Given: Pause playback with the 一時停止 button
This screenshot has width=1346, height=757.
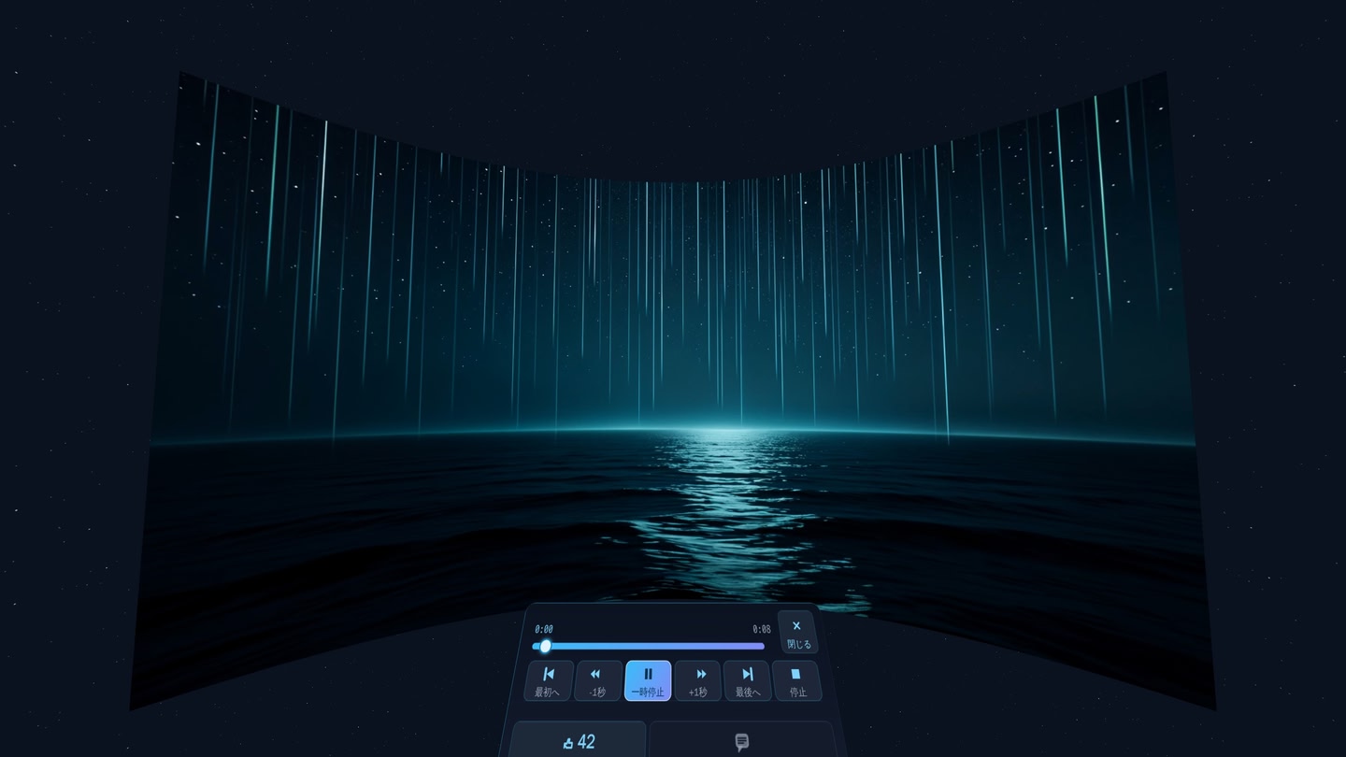Looking at the screenshot, I should [648, 680].
